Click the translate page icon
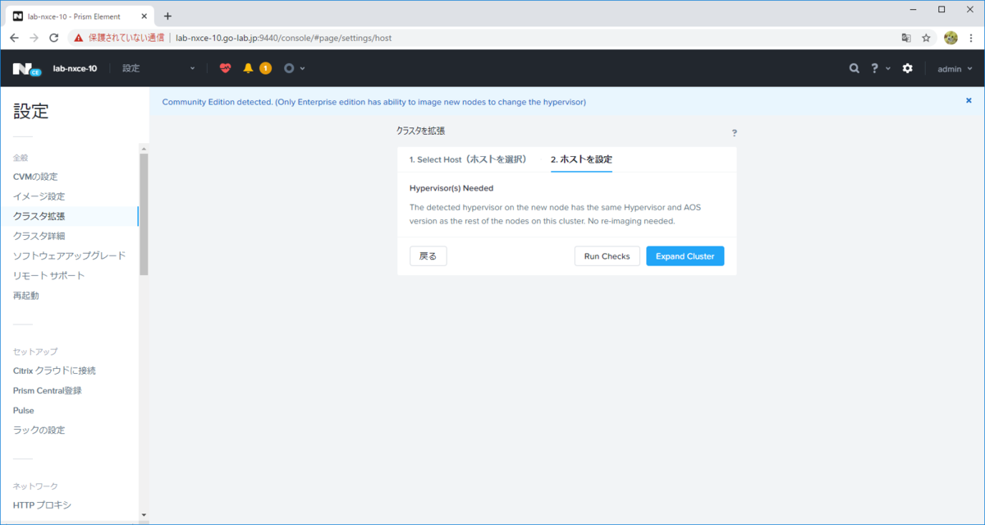The height and width of the screenshot is (525, 985). click(906, 38)
